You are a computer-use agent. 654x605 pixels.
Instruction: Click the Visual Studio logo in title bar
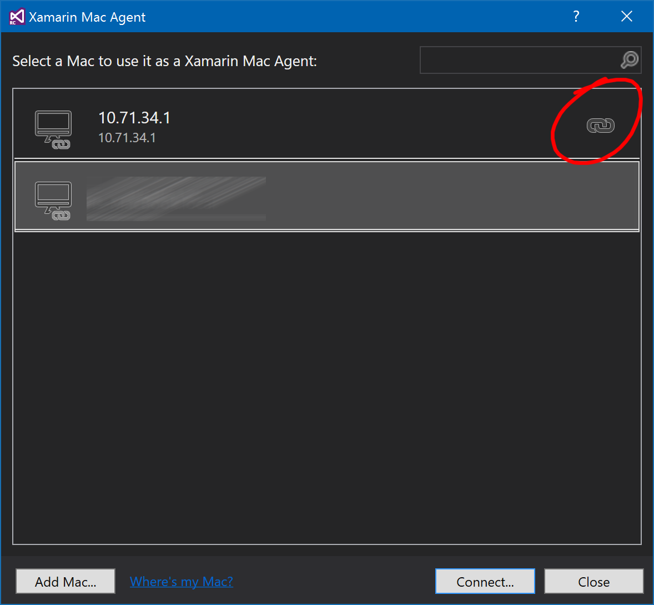(17, 17)
